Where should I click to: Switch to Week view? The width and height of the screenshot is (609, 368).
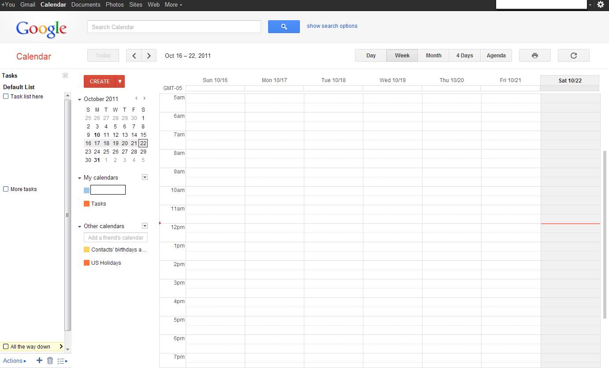point(402,56)
